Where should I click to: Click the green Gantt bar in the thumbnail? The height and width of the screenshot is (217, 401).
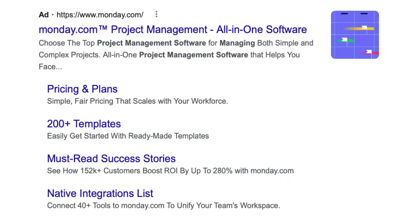[350, 41]
